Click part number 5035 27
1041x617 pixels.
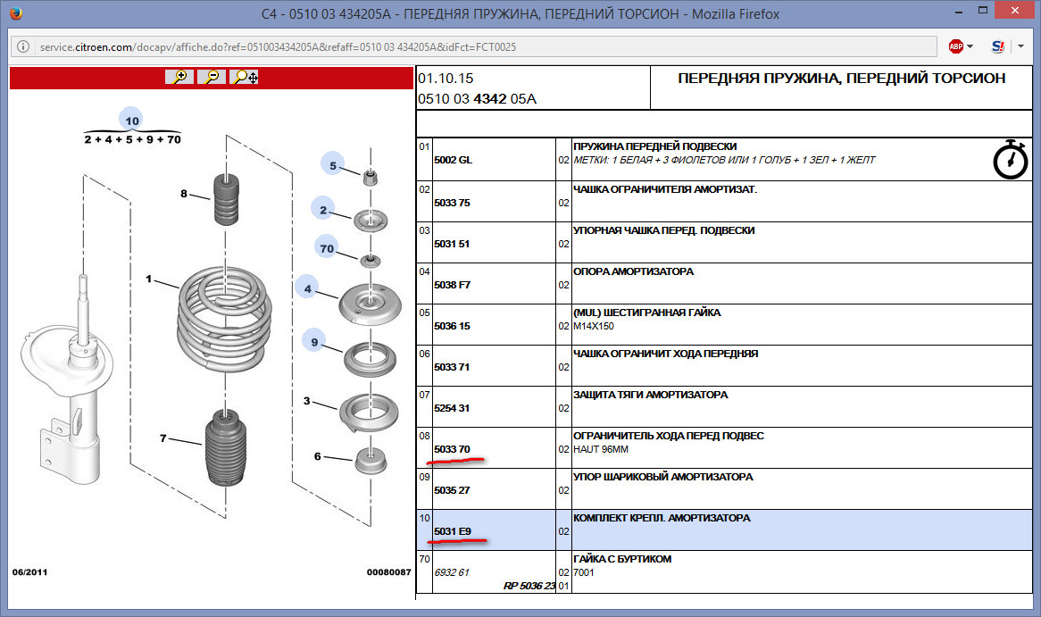(x=452, y=490)
